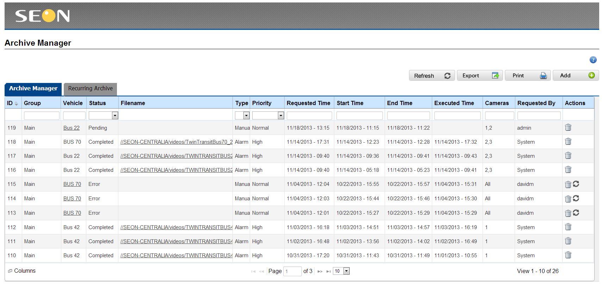Go to the next page arrow
The width and height of the screenshot is (602, 285).
(320, 271)
